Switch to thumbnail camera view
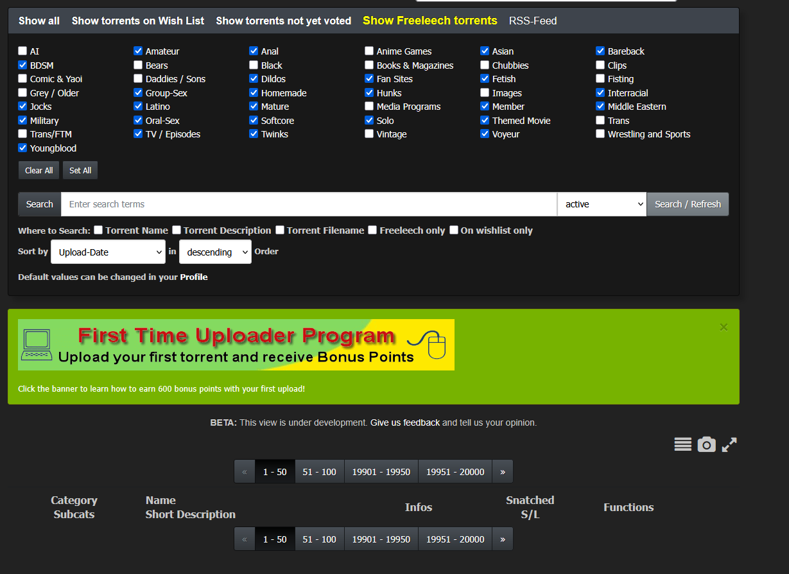789x574 pixels. [706, 444]
